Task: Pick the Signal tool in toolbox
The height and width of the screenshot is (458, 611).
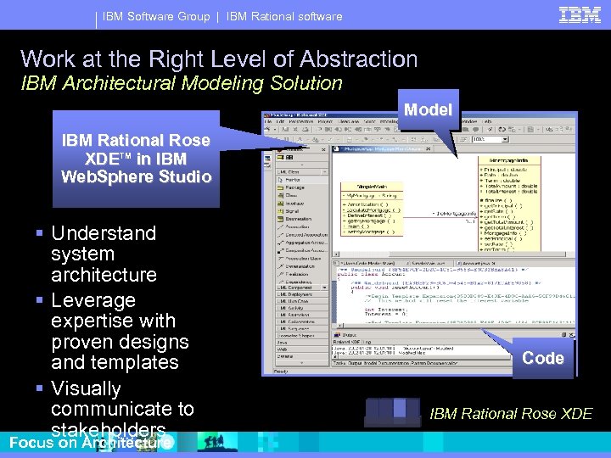Action: [301, 211]
